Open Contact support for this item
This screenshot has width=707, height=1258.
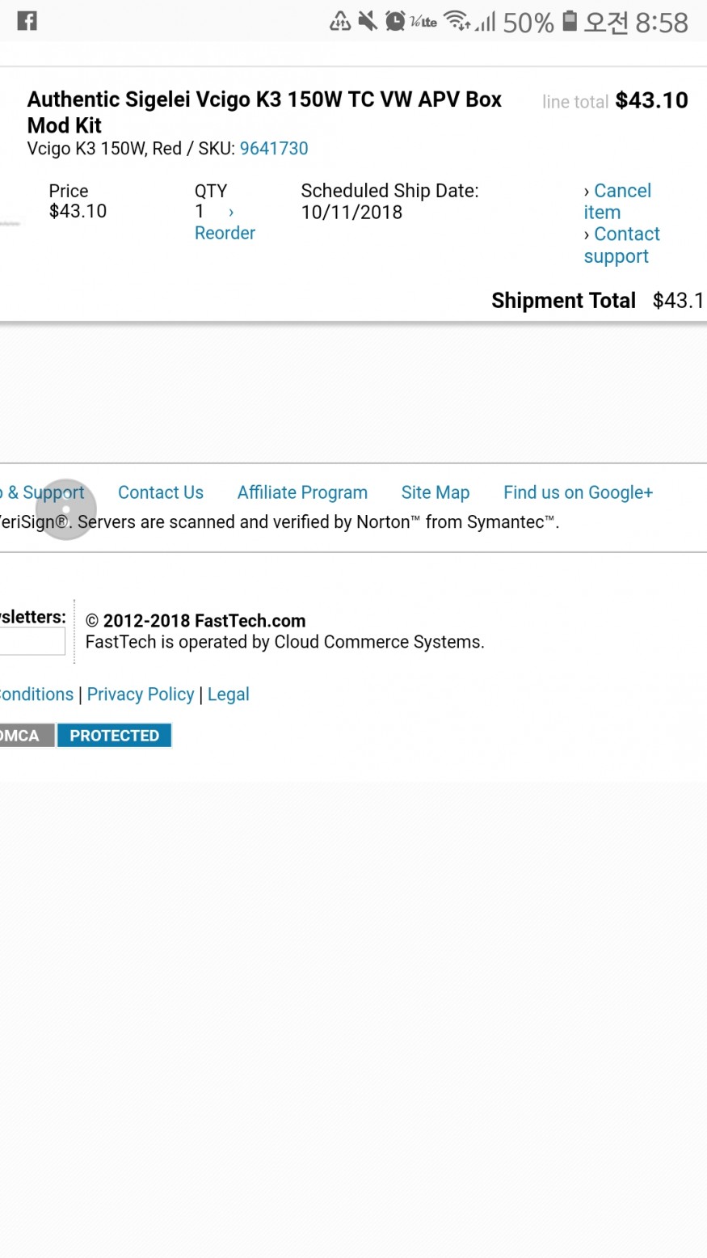[x=622, y=245]
